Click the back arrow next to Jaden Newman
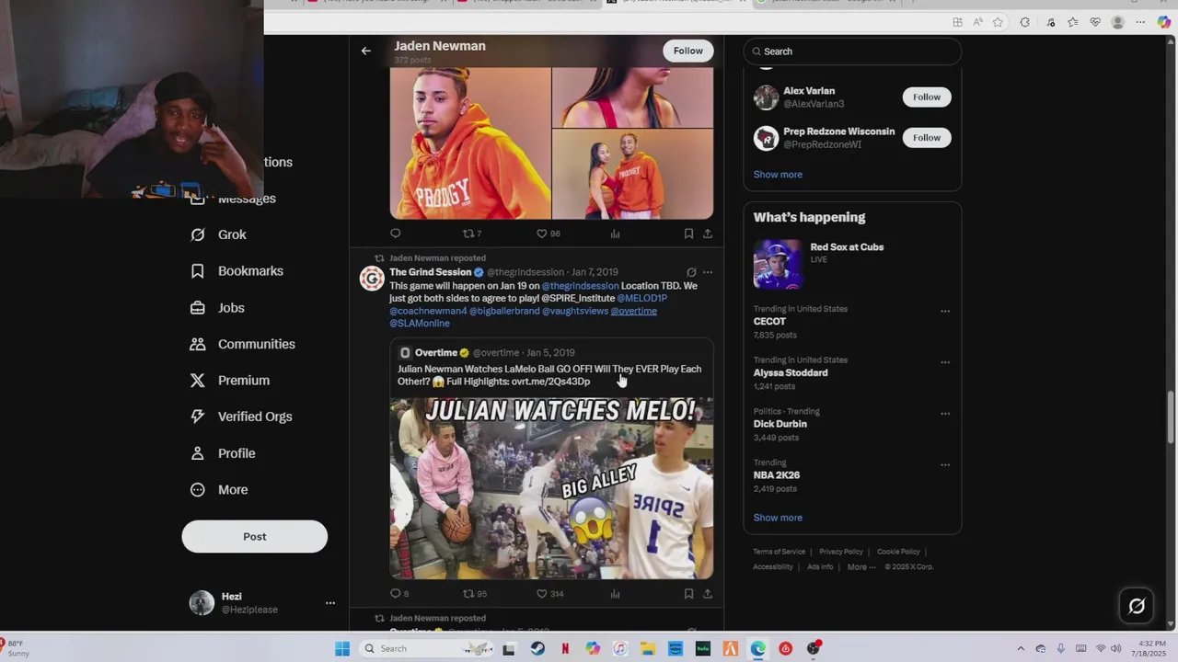 366,51
